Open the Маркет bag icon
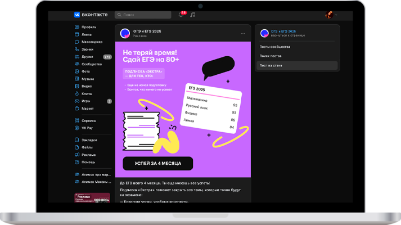401x225 pixels. (x=76, y=109)
